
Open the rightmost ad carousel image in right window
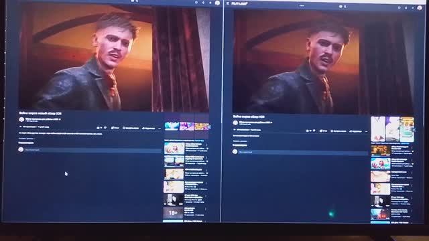407,129
